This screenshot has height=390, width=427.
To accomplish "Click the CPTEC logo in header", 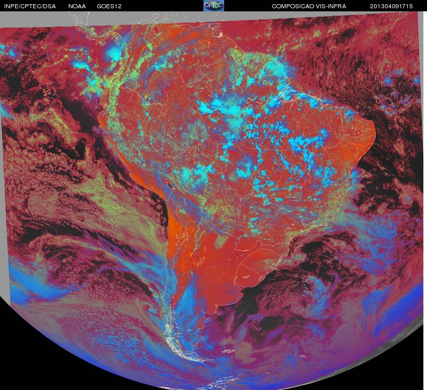I will point(214,6).
